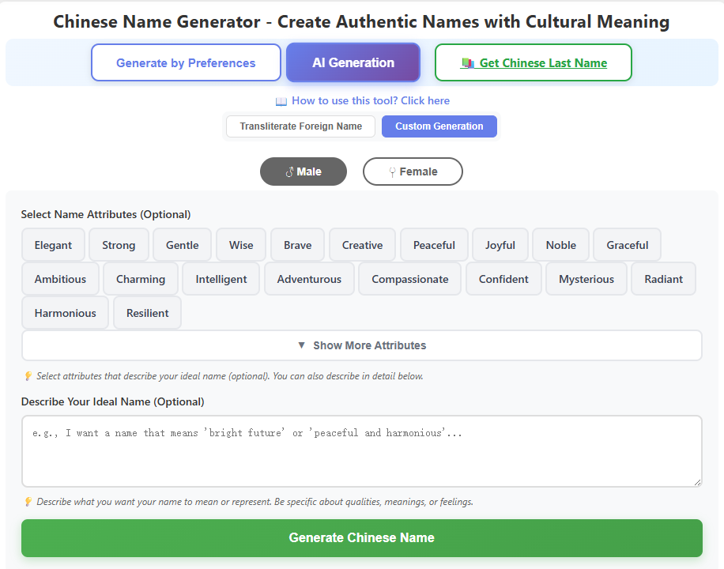Click the male gender symbol on the Male button
The image size is (724, 569).
coord(289,171)
